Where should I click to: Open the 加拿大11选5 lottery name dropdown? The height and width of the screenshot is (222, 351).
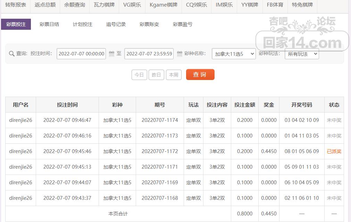[x=233, y=54]
